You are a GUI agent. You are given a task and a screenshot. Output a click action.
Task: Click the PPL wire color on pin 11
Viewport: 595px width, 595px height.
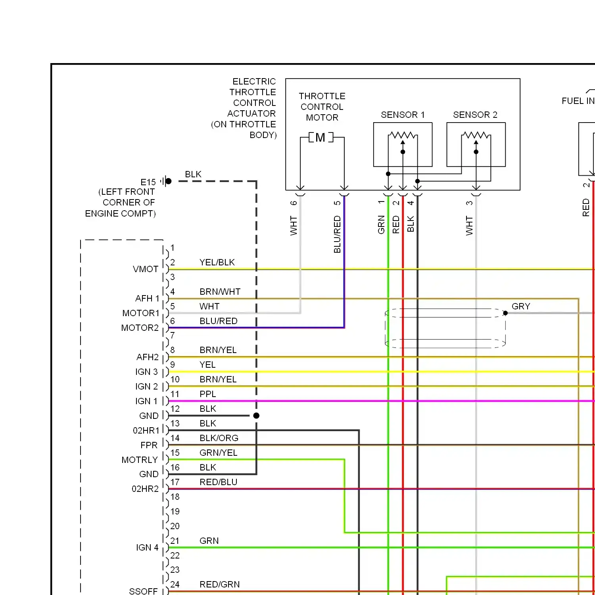tap(208, 394)
